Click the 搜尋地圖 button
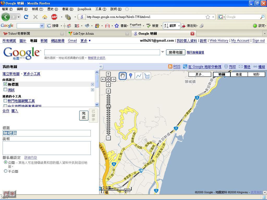This screenshot has height=200, width=267. 175,52
